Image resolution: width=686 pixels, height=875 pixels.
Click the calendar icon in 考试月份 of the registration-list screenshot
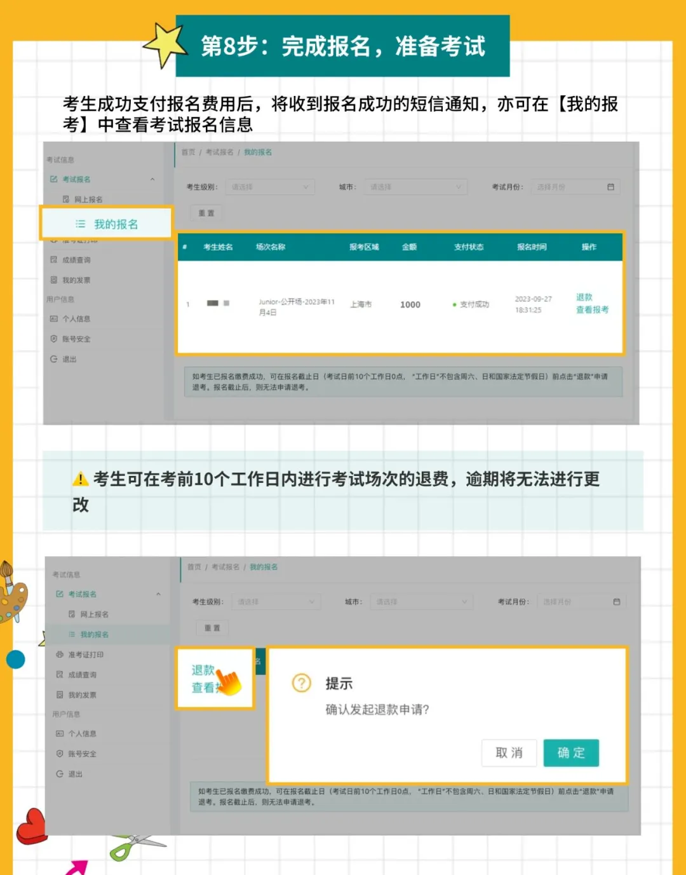[610, 187]
